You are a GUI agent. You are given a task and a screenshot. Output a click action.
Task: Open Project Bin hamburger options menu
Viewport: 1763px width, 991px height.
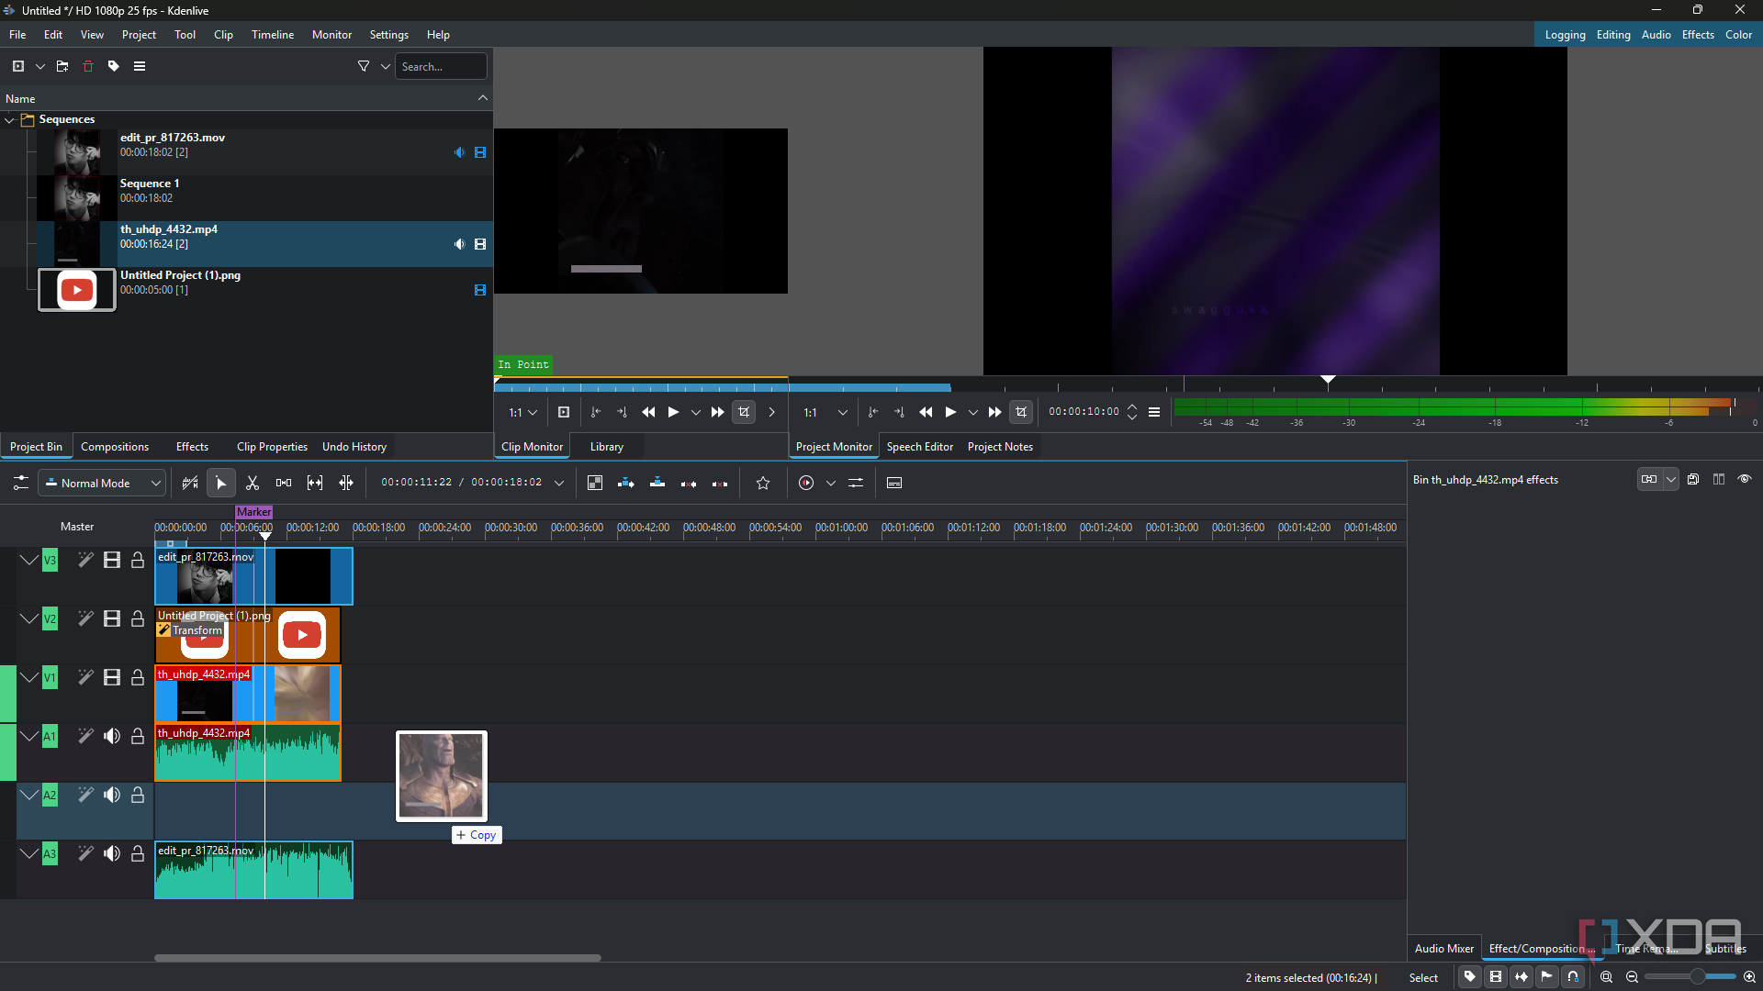(140, 66)
